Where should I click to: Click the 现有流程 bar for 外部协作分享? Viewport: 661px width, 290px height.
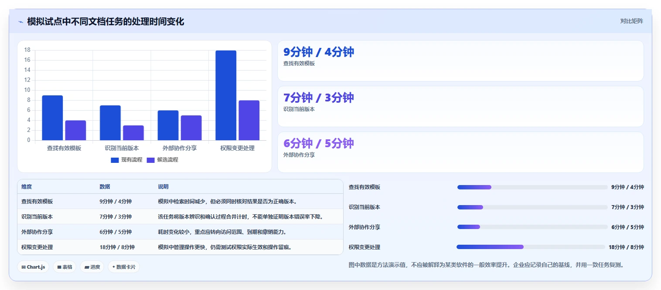point(168,125)
